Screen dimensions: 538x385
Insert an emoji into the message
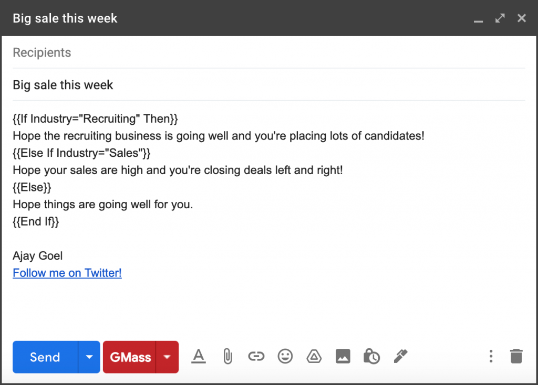[285, 356]
